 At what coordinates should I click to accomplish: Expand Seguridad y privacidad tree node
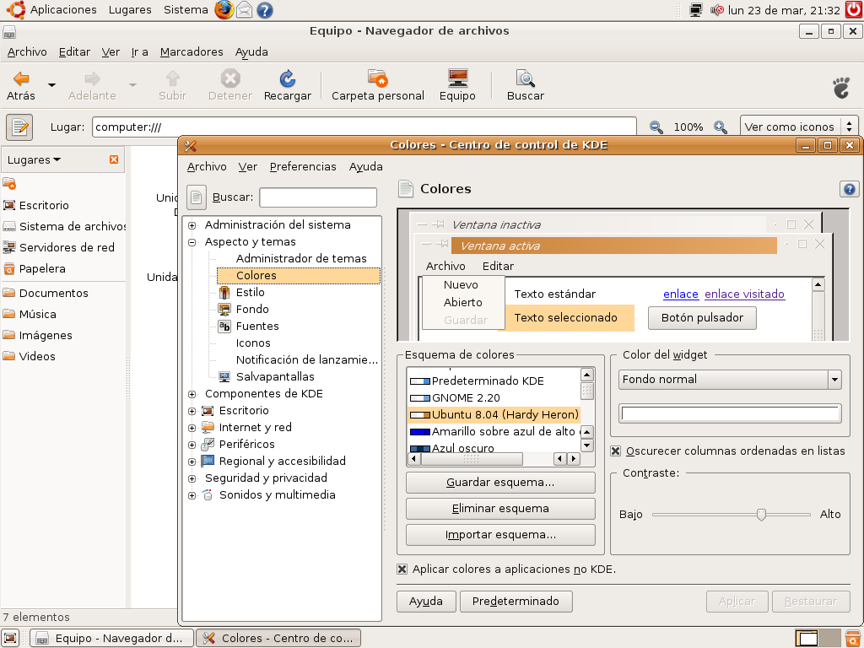(x=192, y=479)
